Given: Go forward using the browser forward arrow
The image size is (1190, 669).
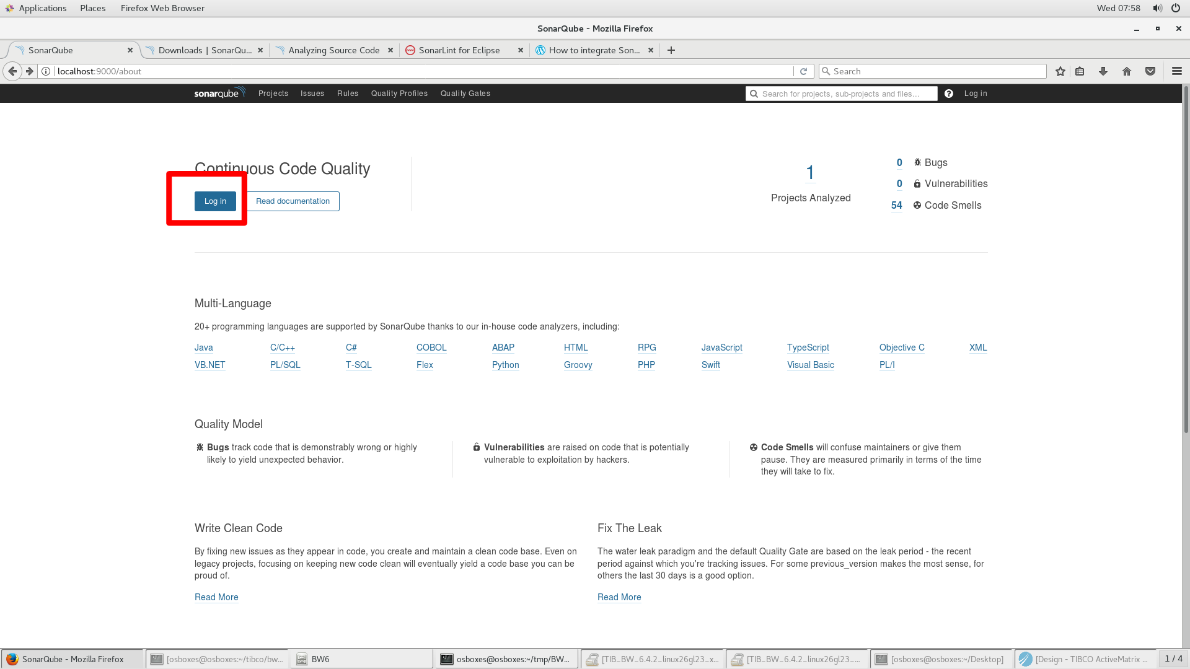Looking at the screenshot, I should (x=29, y=71).
